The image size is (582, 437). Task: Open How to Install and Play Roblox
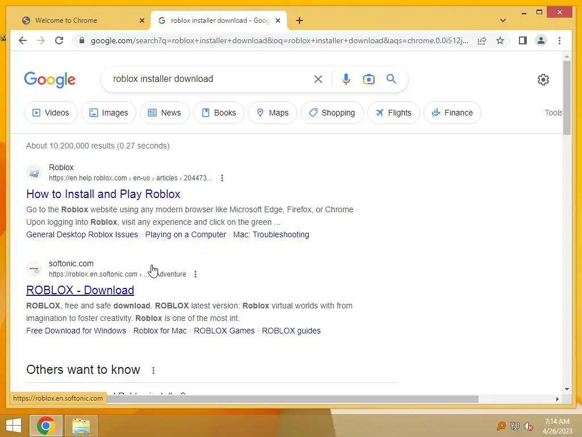(x=103, y=194)
